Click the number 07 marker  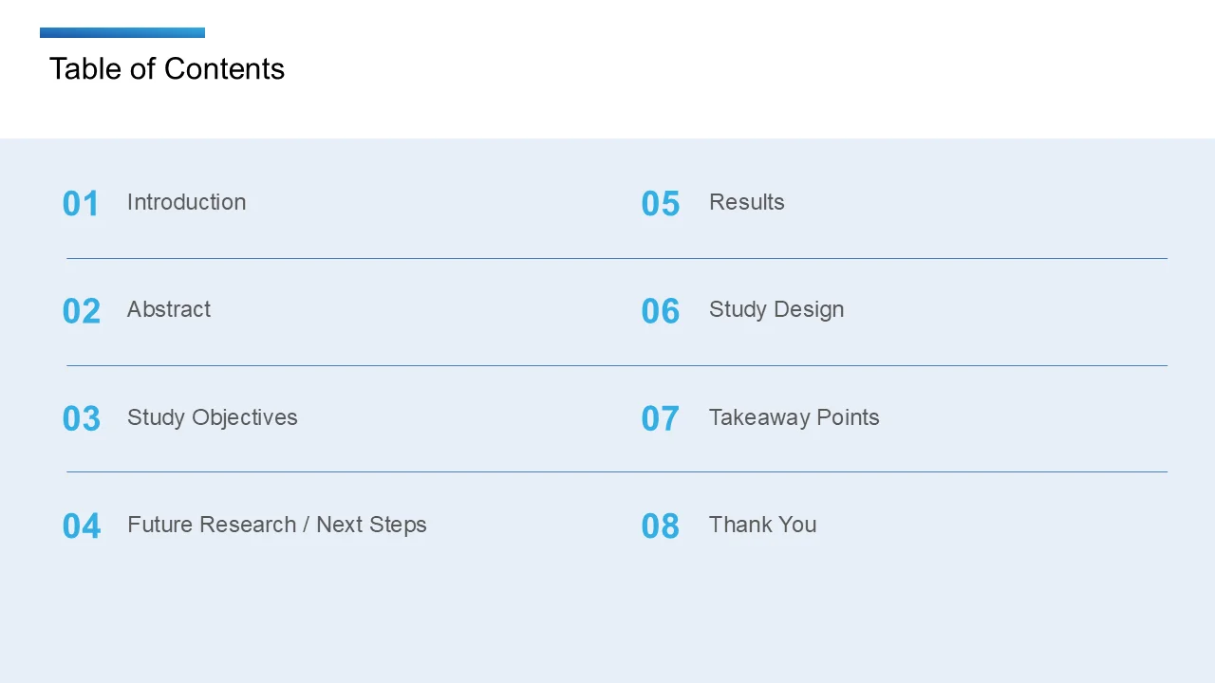661,419
